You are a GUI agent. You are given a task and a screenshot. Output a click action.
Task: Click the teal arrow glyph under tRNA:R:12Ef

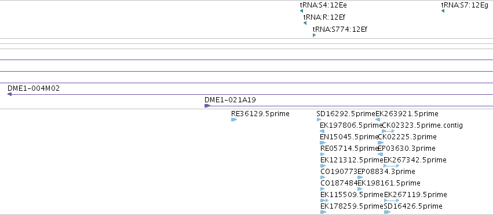pos(305,23)
